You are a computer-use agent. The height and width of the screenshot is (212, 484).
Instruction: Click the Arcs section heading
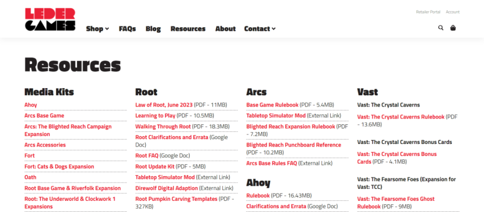click(256, 92)
